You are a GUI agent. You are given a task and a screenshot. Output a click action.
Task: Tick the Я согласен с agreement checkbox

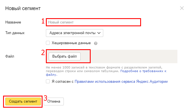[48, 81]
